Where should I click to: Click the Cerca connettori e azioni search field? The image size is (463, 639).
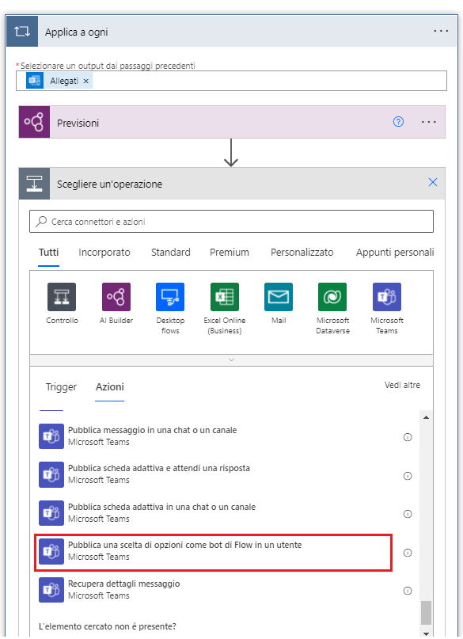[x=231, y=221]
